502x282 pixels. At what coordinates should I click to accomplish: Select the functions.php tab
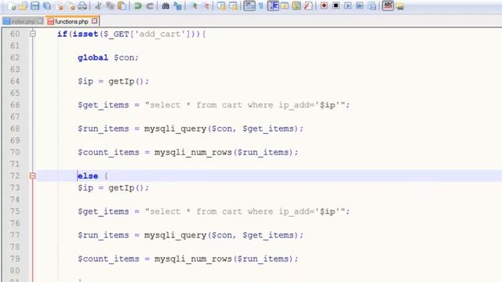pyautogui.click(x=71, y=21)
